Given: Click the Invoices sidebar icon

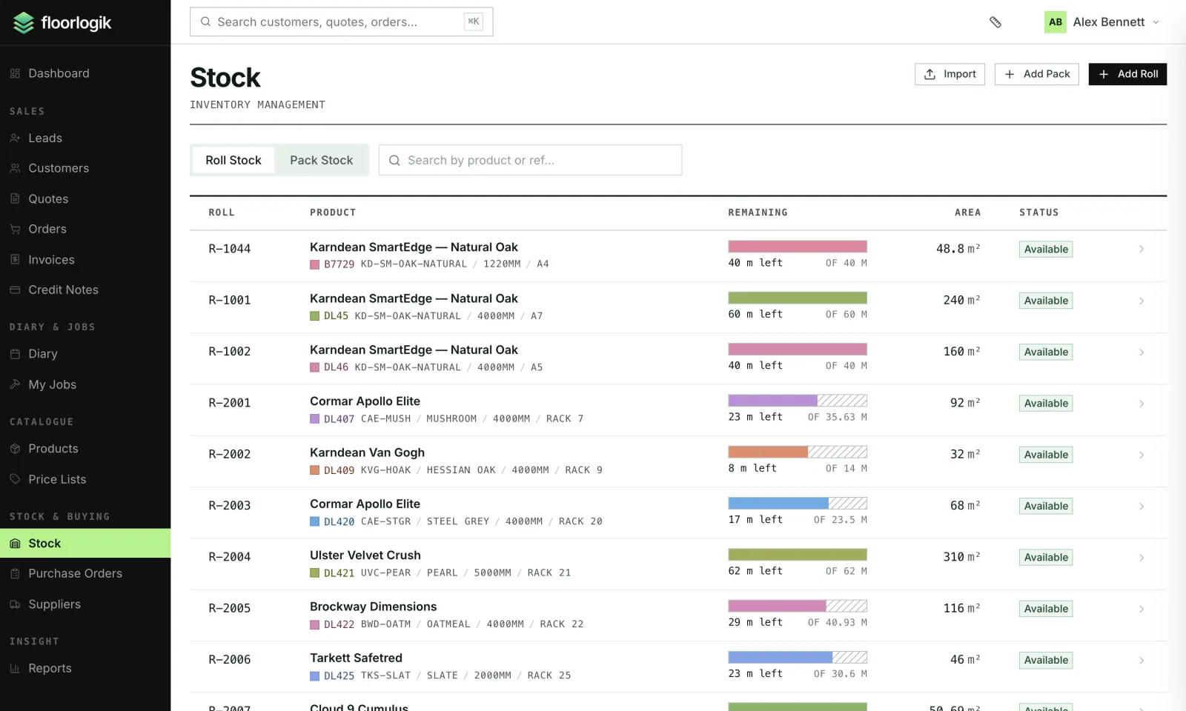Looking at the screenshot, I should [15, 259].
